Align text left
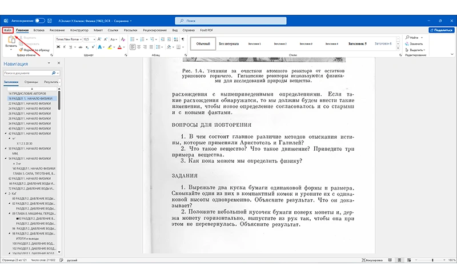 click(133, 47)
